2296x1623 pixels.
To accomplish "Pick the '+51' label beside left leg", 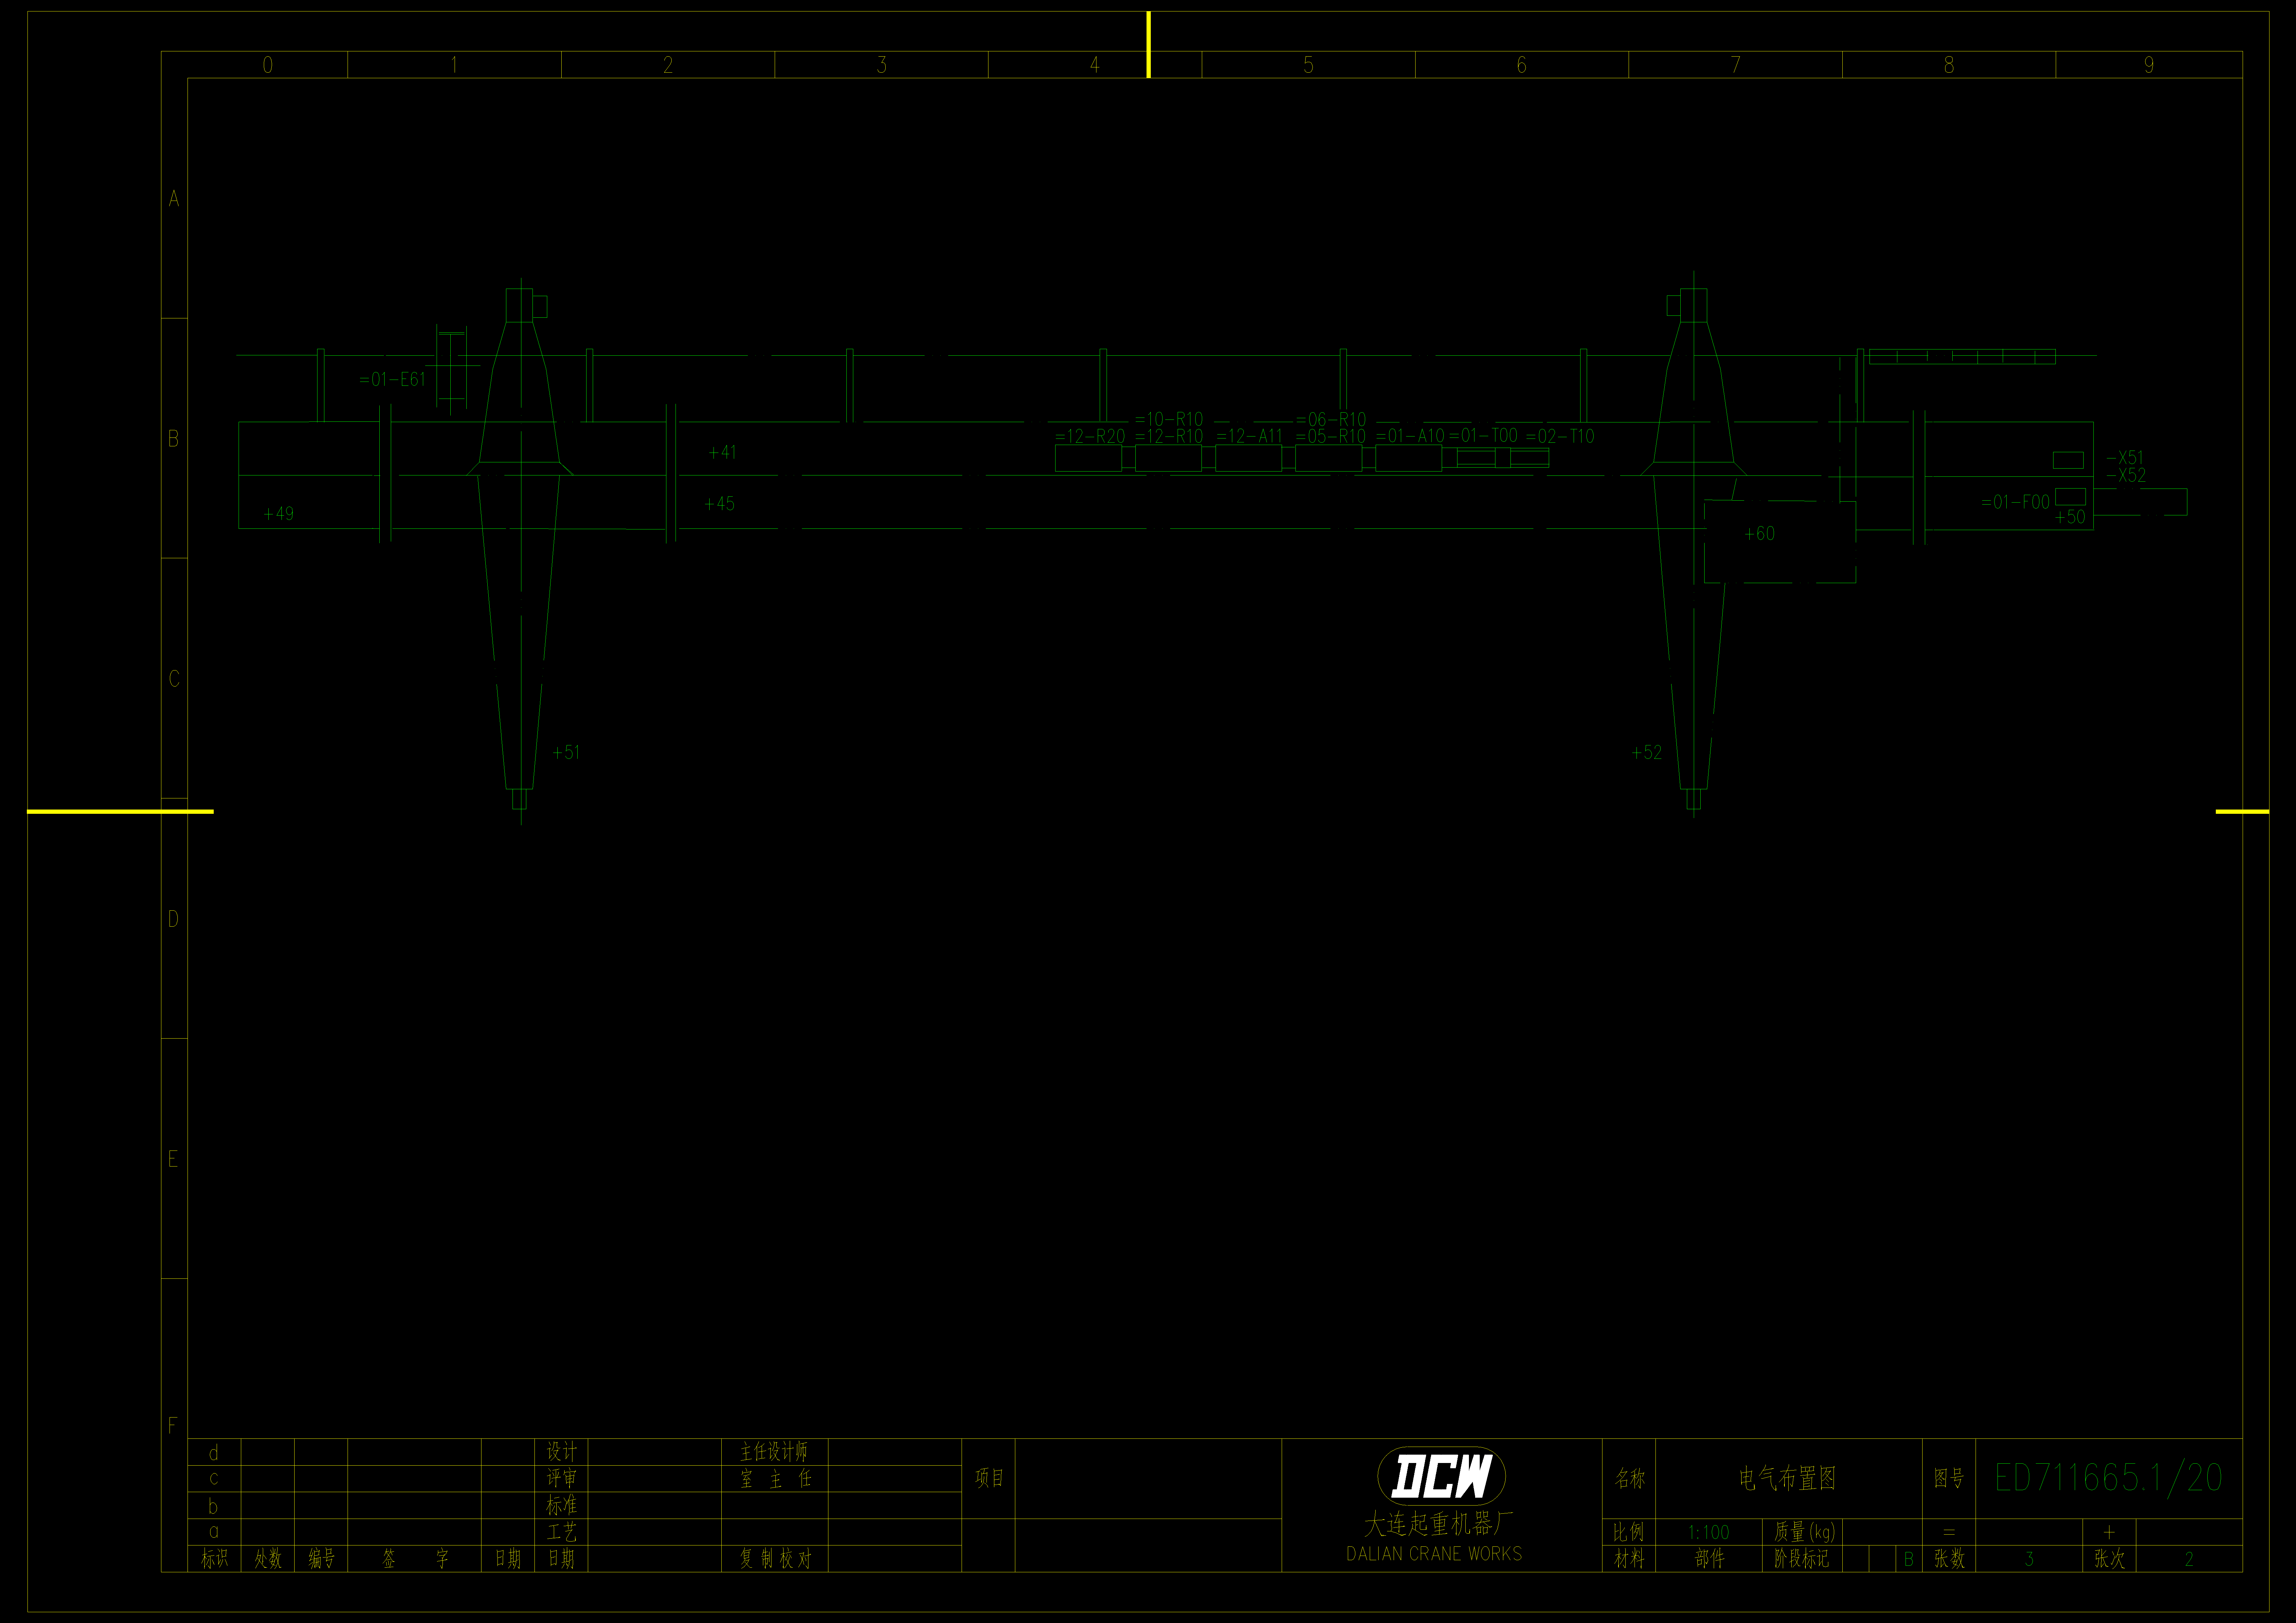I will [x=566, y=753].
